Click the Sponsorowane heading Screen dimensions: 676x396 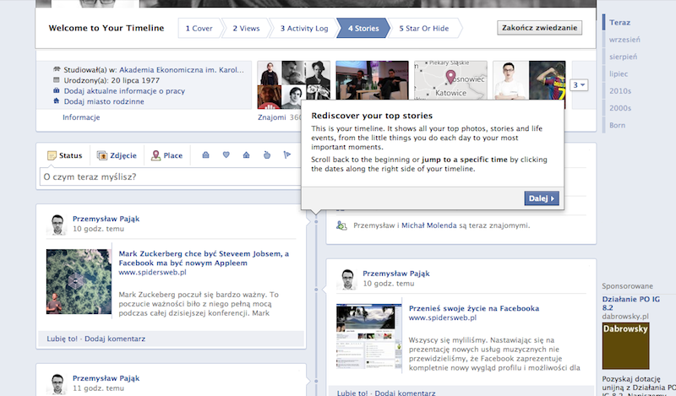[627, 286]
